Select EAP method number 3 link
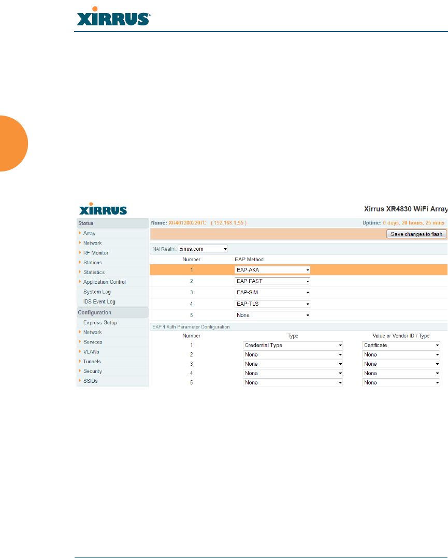448x558 pixels. [192, 293]
